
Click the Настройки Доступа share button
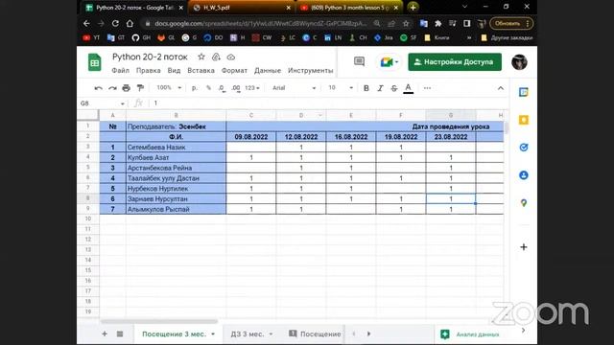tap(455, 62)
